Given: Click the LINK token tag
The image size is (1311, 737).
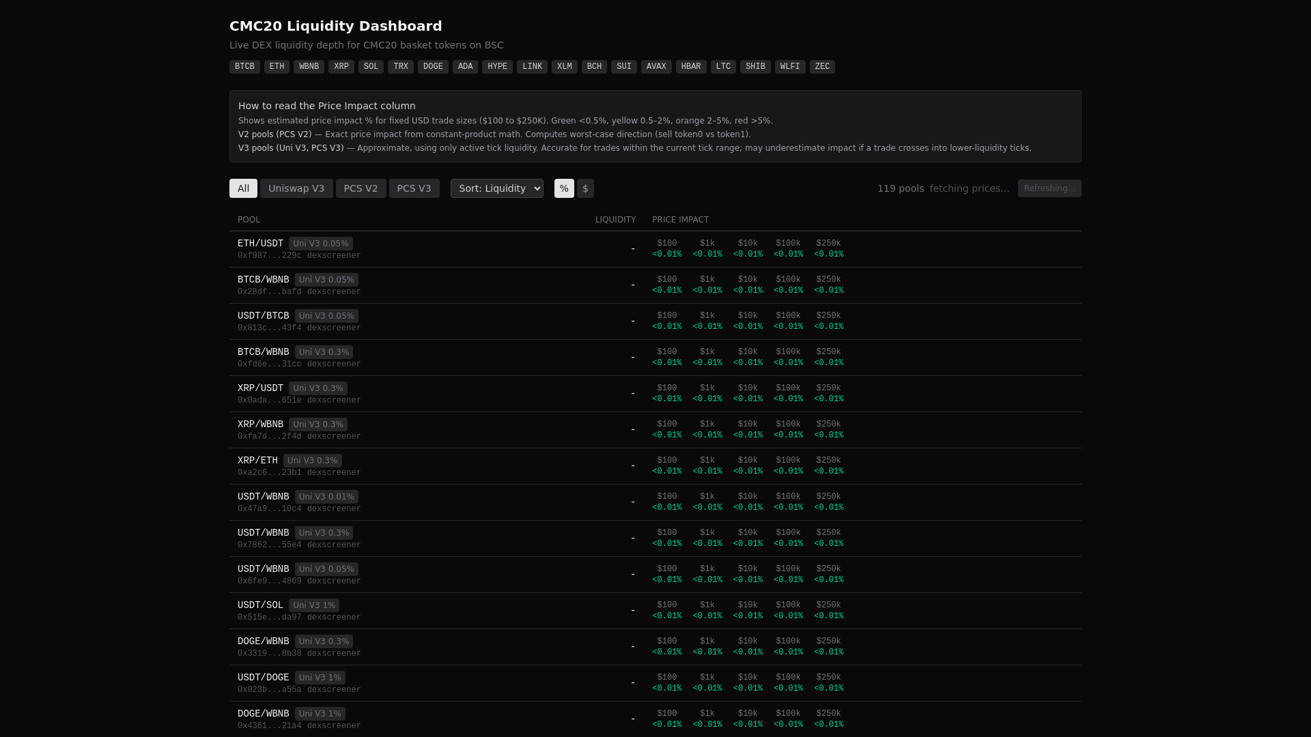Looking at the screenshot, I should (x=532, y=67).
